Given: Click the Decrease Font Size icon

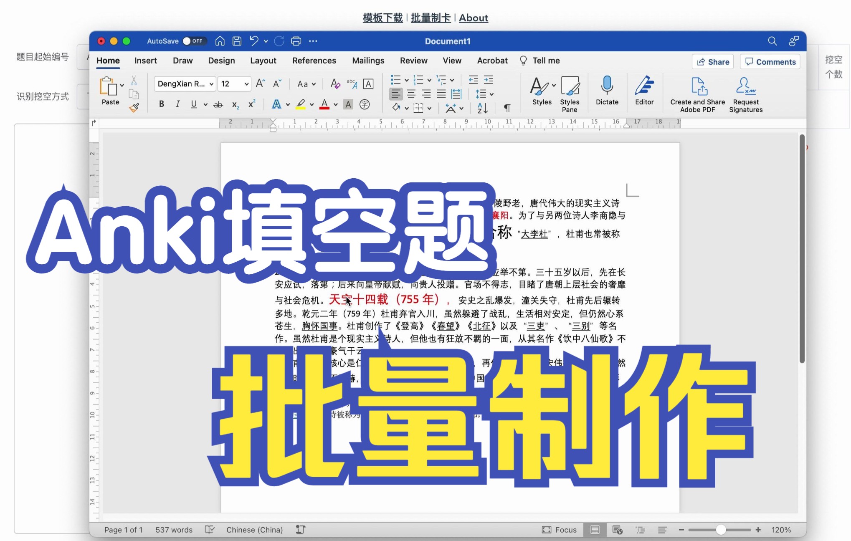Looking at the screenshot, I should pyautogui.click(x=277, y=84).
